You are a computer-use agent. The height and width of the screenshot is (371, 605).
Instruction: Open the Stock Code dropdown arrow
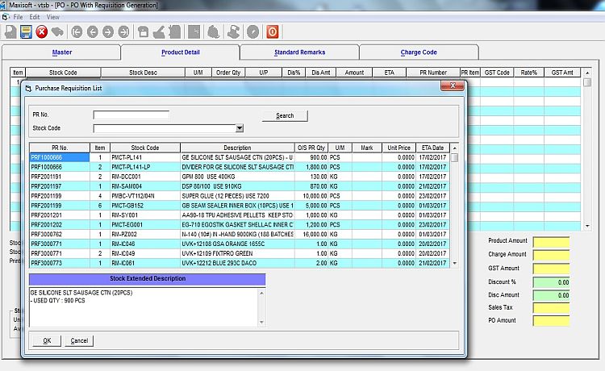240,128
